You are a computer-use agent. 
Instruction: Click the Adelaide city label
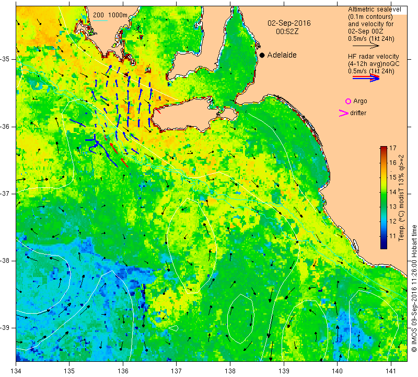(x=282, y=55)
